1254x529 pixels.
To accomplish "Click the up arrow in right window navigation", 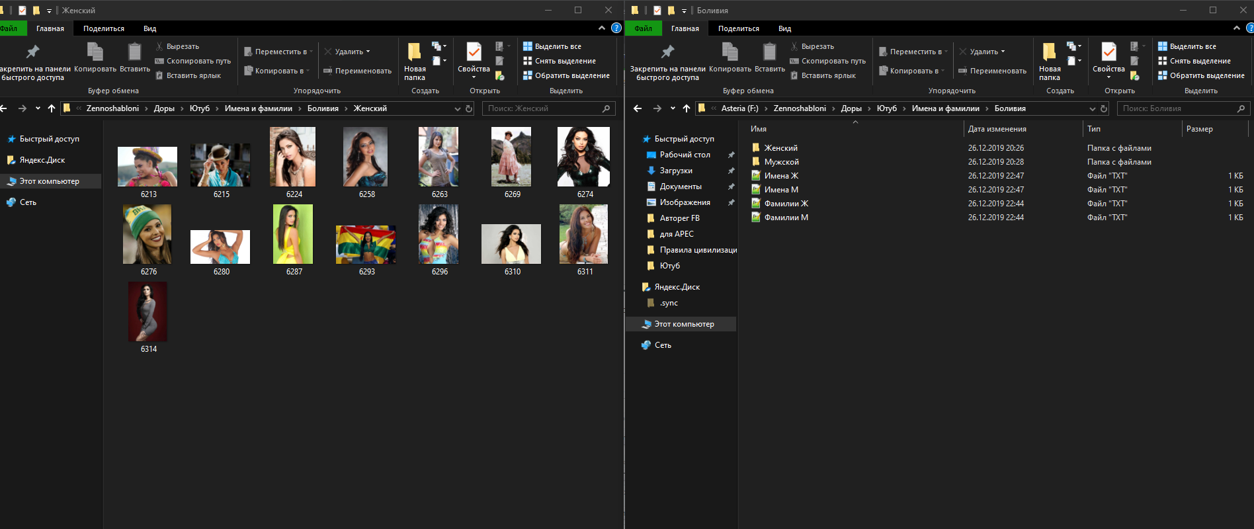I will pos(687,108).
